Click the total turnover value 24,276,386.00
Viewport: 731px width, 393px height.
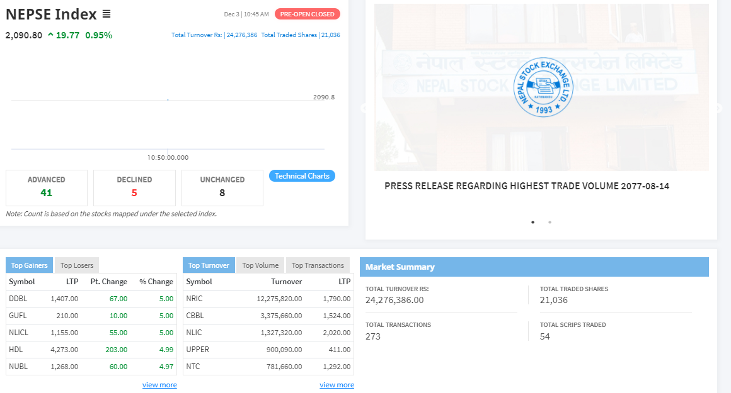(x=394, y=300)
